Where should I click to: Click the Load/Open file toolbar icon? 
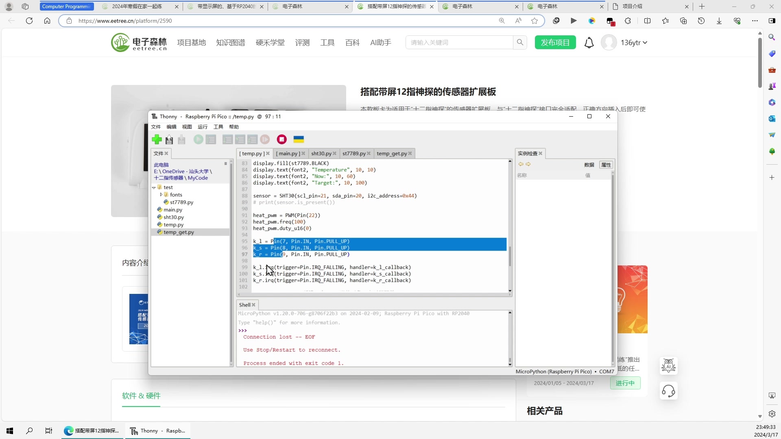(x=169, y=139)
